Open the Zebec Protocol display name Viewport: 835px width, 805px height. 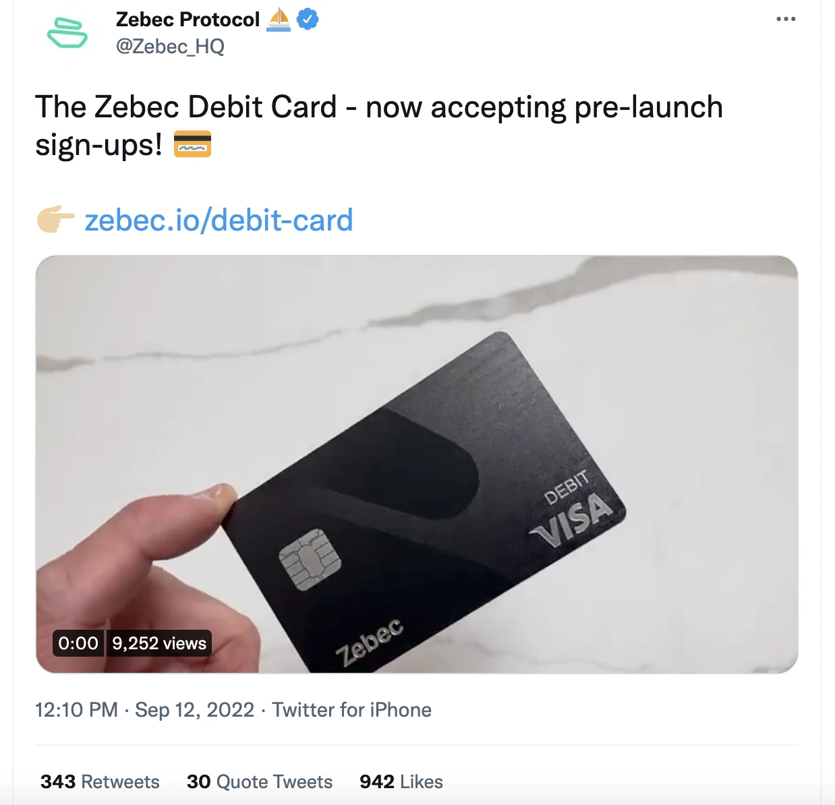[188, 20]
